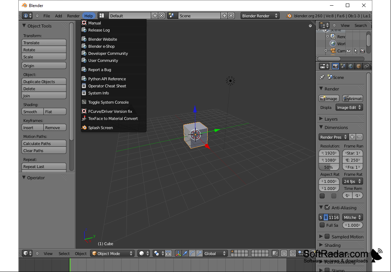The image size is (391, 272).
Task: Click the Render Image button
Action: 329,99
